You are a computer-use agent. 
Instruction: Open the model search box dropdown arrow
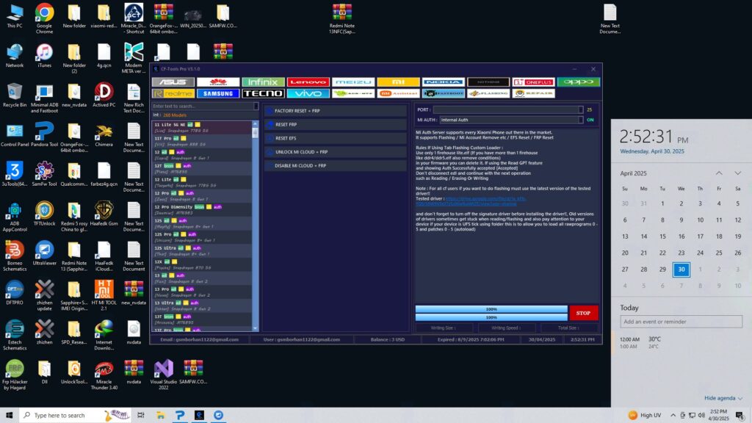coord(256,106)
